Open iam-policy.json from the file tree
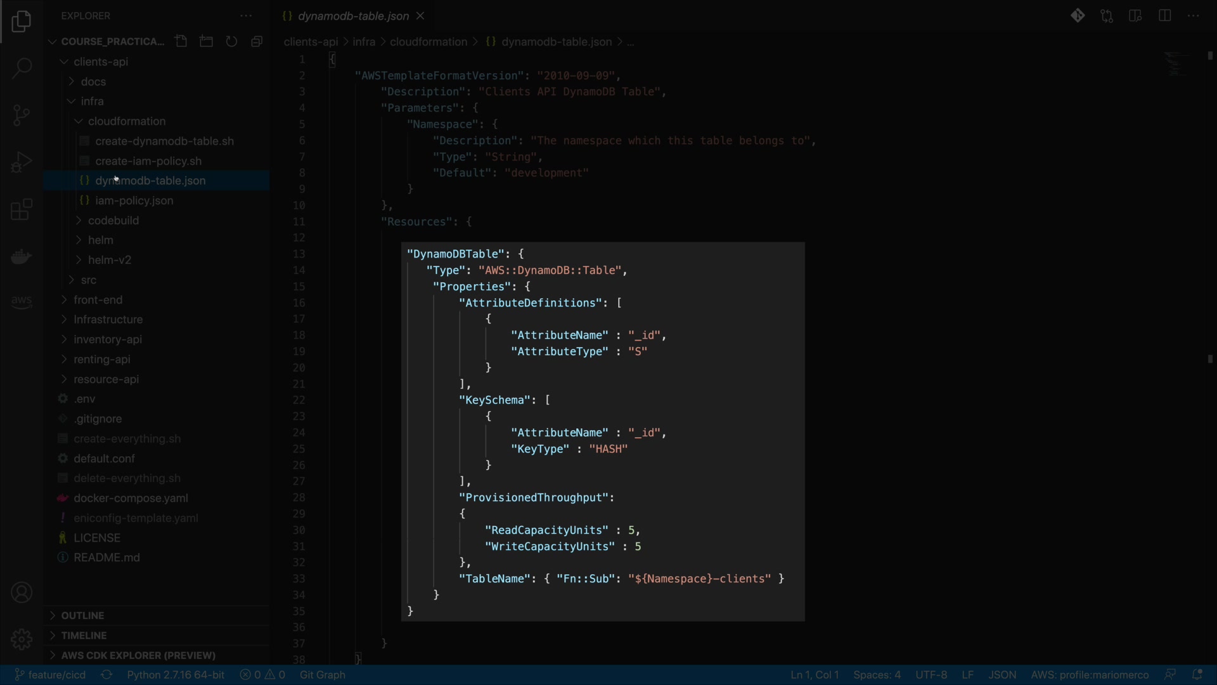Image resolution: width=1217 pixels, height=685 pixels. coord(134,200)
